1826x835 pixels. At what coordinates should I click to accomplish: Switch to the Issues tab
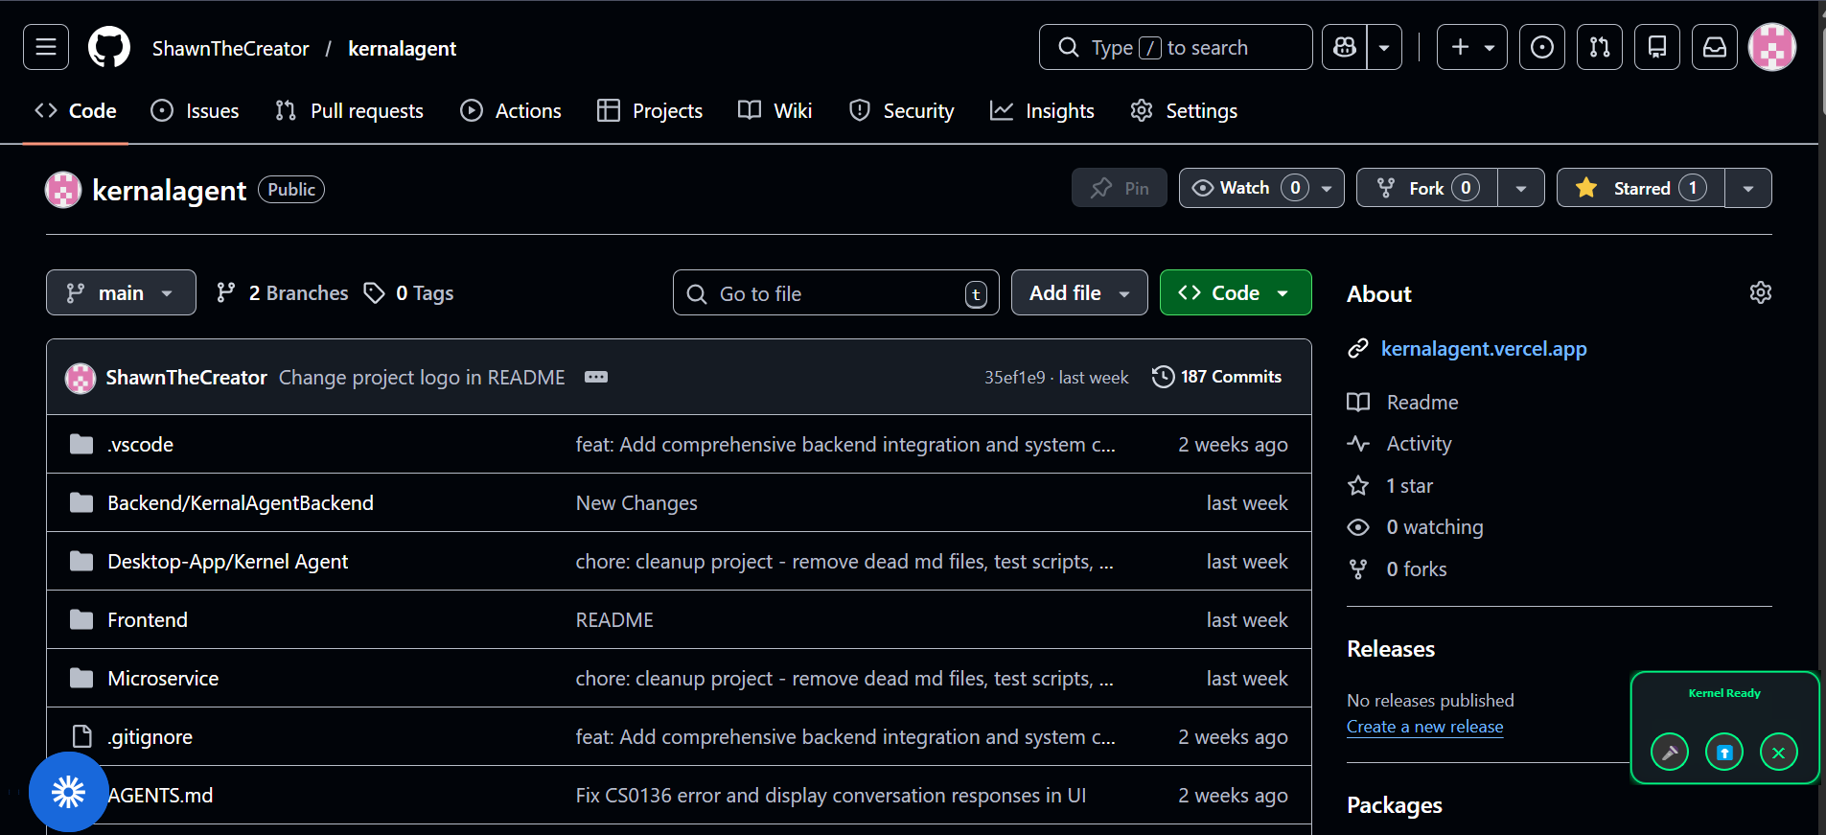(196, 110)
